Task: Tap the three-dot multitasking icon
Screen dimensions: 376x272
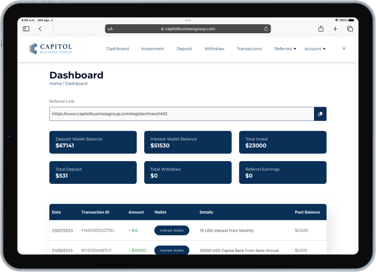Action: (188, 20)
